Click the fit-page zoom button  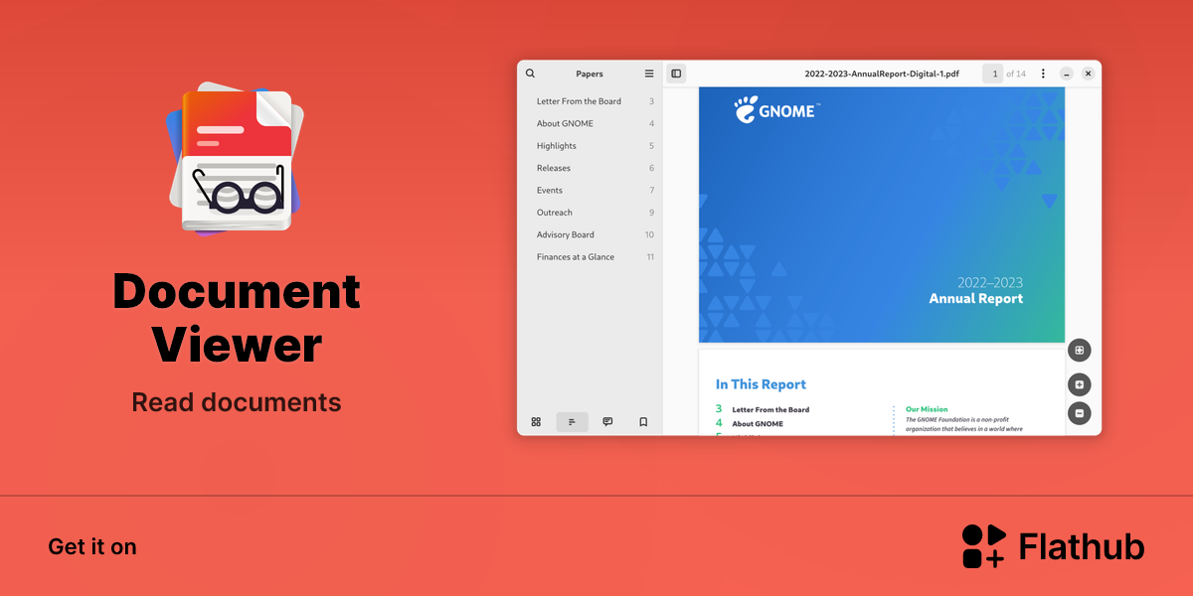[x=1080, y=350]
